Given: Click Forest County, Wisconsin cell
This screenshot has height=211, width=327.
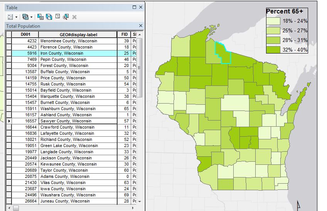Looking at the screenshot, I should coord(78,65).
